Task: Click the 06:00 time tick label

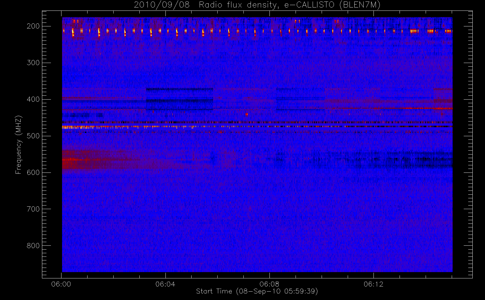Action: [61, 284]
